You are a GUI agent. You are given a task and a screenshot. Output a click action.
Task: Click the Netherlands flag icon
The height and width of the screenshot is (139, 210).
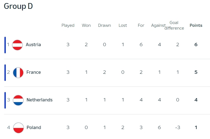tap(18, 100)
